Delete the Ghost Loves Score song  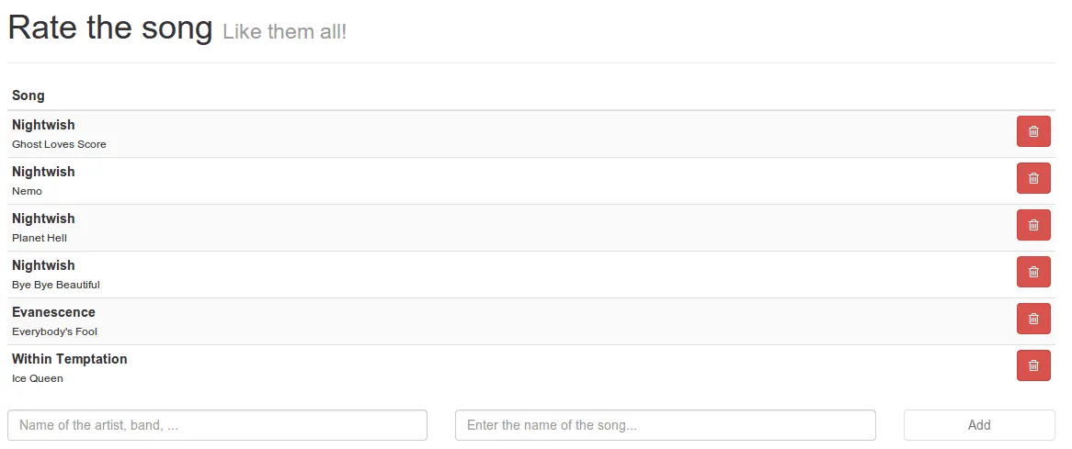coord(1033,131)
